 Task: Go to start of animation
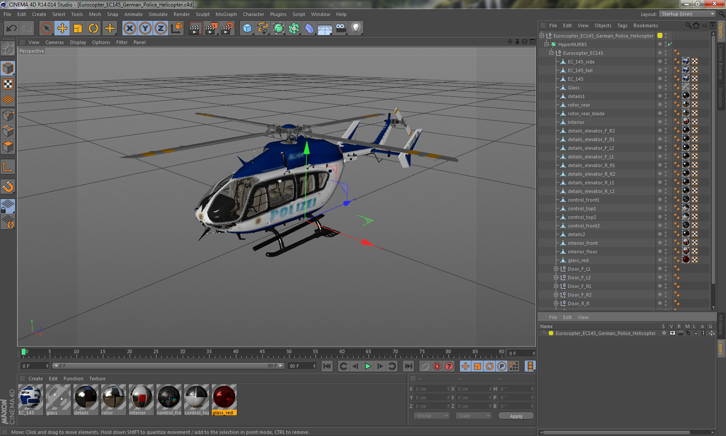[327, 366]
